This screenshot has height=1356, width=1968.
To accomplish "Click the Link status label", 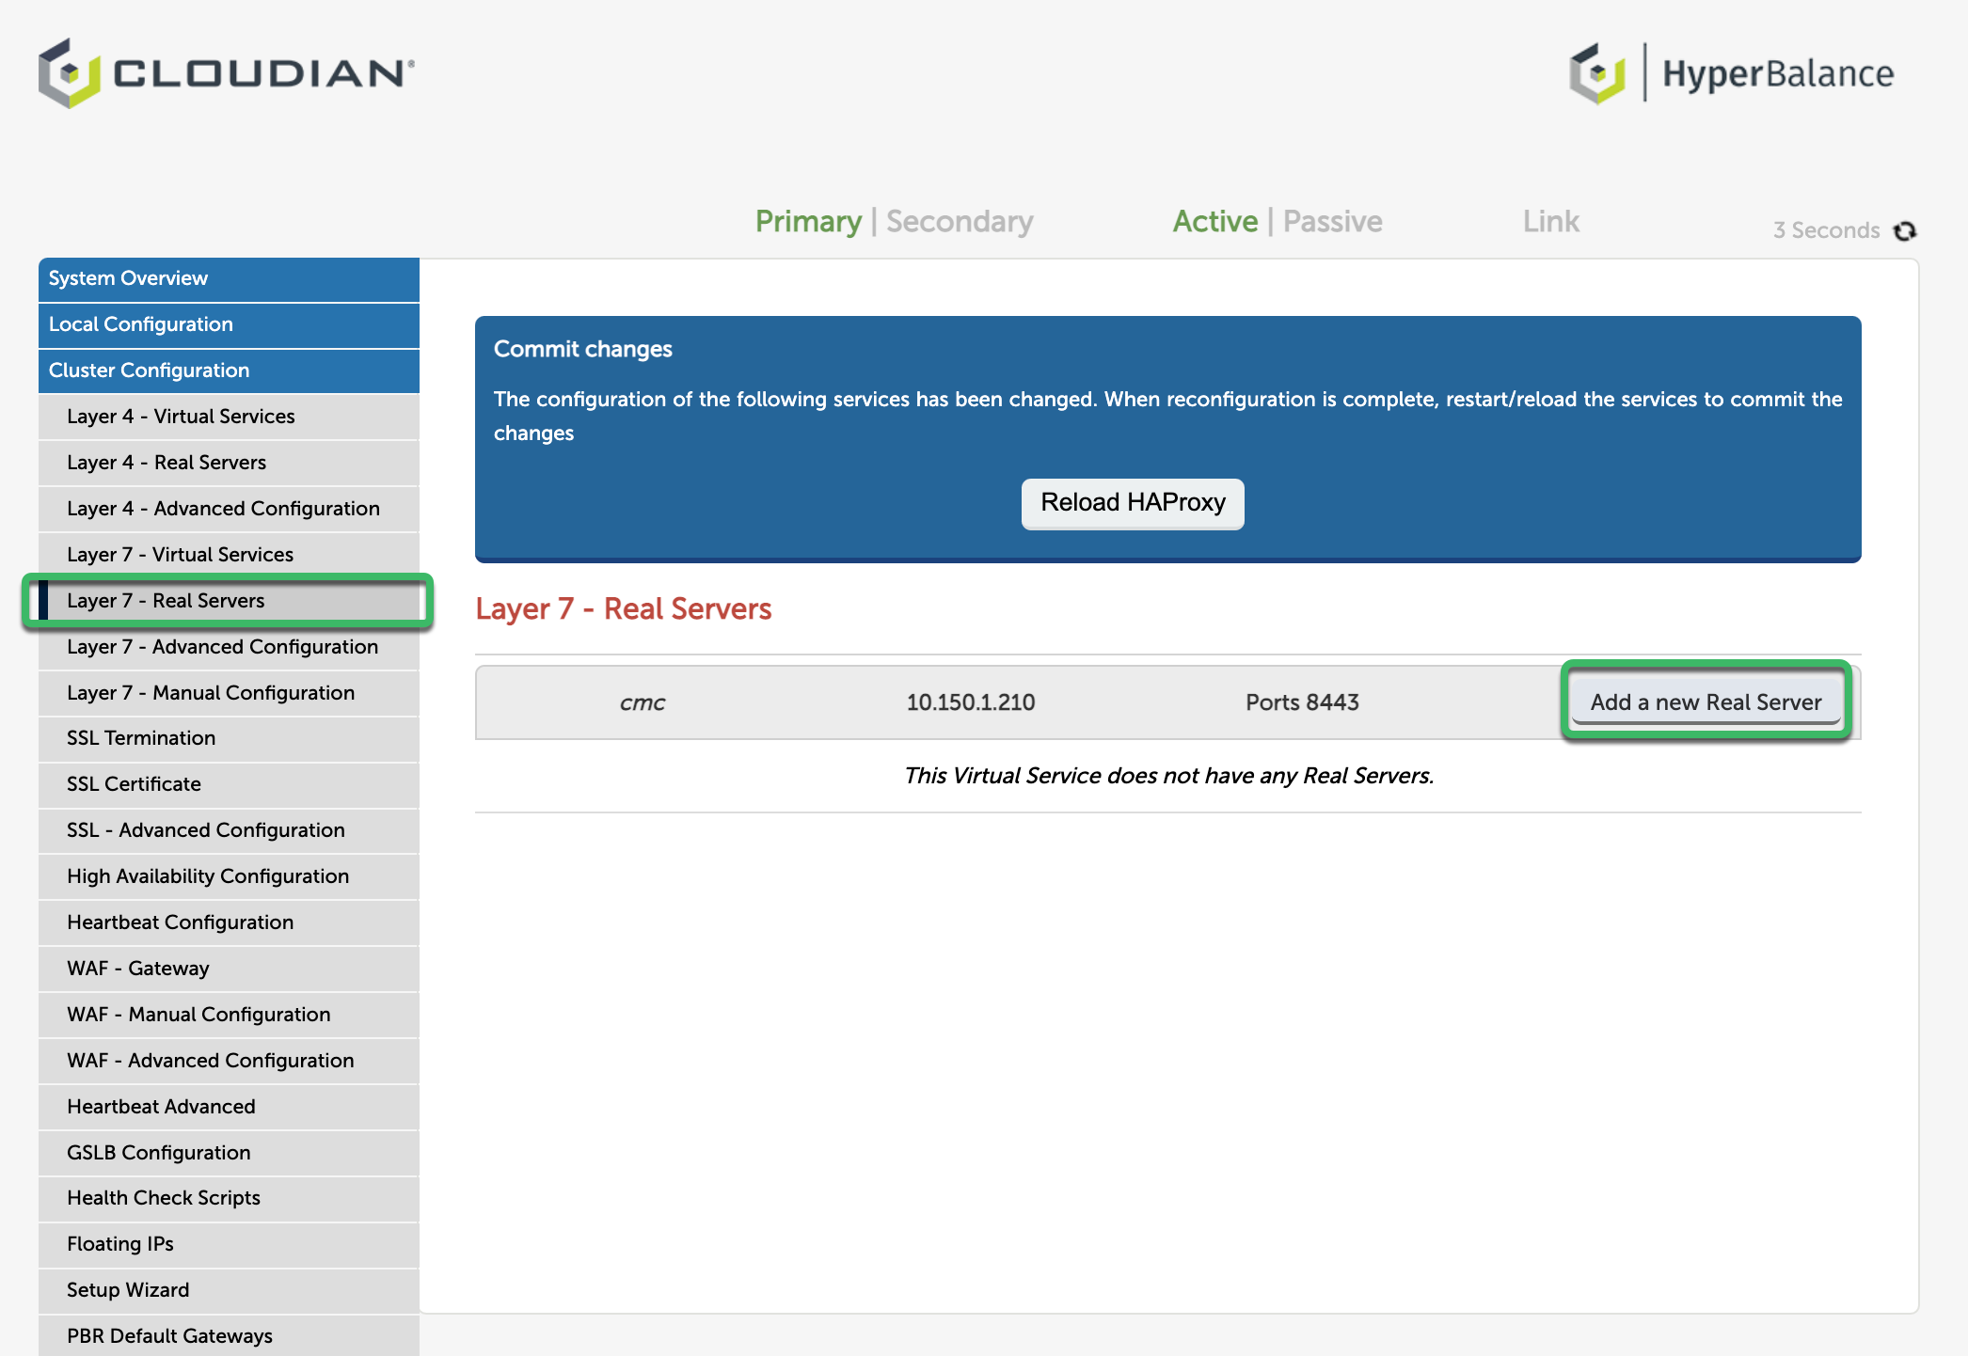I will point(1550,222).
